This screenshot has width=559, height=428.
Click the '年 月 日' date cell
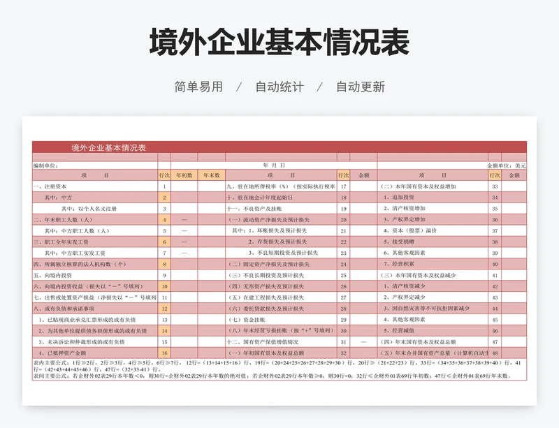point(274,165)
